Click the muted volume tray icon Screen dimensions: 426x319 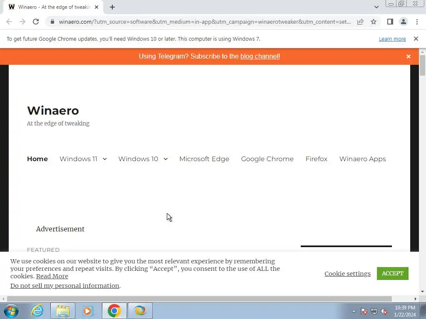pyautogui.click(x=384, y=311)
